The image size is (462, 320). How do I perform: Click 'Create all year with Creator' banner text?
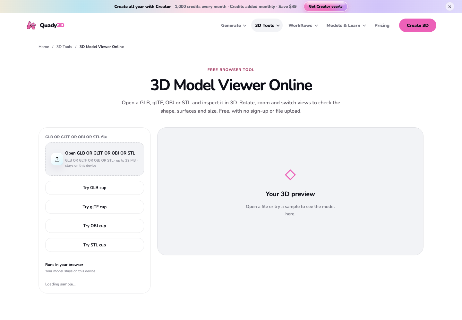(143, 6)
